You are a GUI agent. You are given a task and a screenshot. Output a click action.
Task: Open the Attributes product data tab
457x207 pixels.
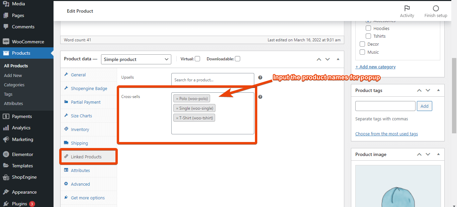pos(89,170)
